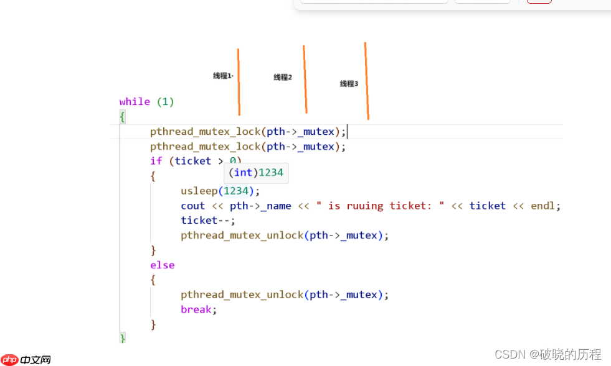Click the smaller box beside the top input
Viewport: 611px width, 366px height.
[x=482, y=1]
